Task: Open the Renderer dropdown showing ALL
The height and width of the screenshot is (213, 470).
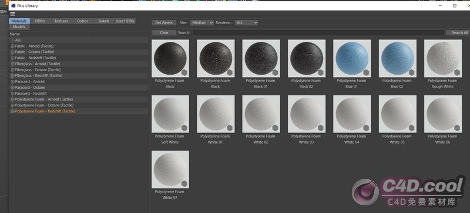Action: 246,22
